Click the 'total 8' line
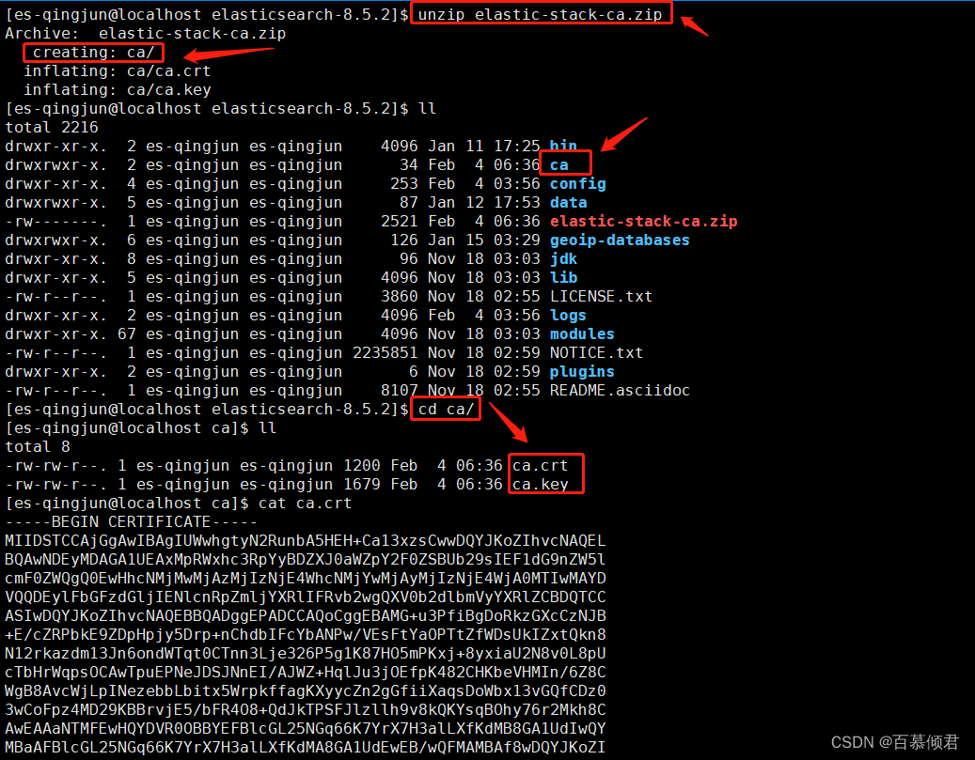Image resolution: width=975 pixels, height=760 pixels. [38, 447]
